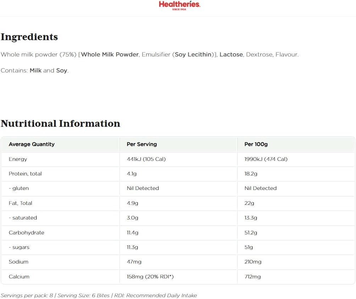This screenshot has width=356, height=299.
Task: Click the Sodium row label
Action: 18,262
